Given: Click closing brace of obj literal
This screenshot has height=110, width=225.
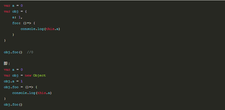Looking at the screenshot, I should point(5,40).
